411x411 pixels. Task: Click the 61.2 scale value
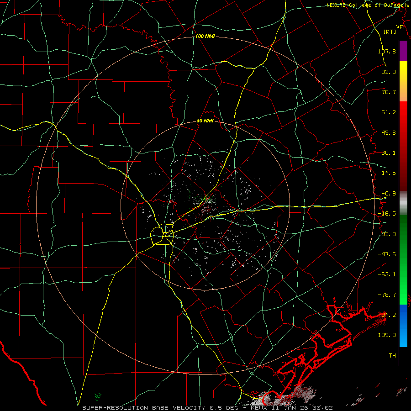coord(389,112)
